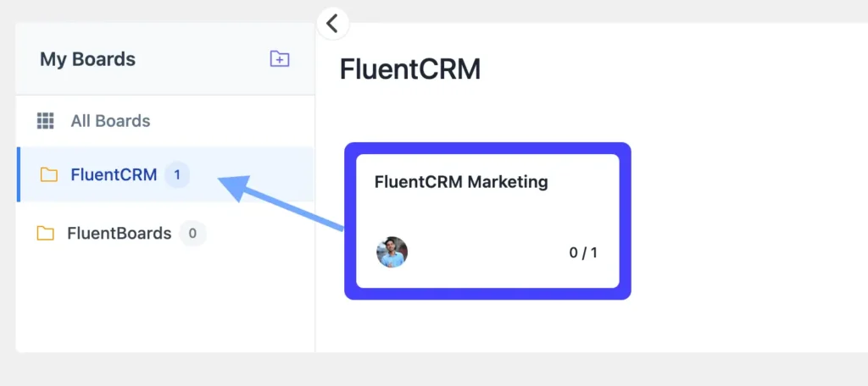The image size is (868, 386).
Task: Open the FluentBoards folder in the sidebar
Action: (119, 233)
